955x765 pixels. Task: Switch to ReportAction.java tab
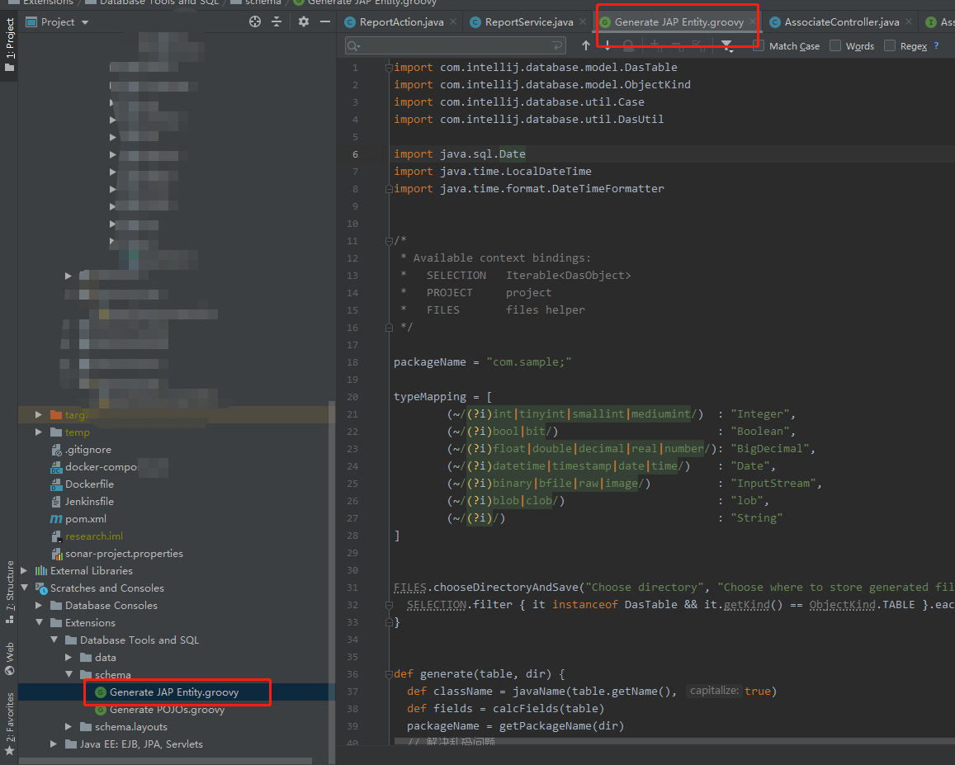[401, 22]
